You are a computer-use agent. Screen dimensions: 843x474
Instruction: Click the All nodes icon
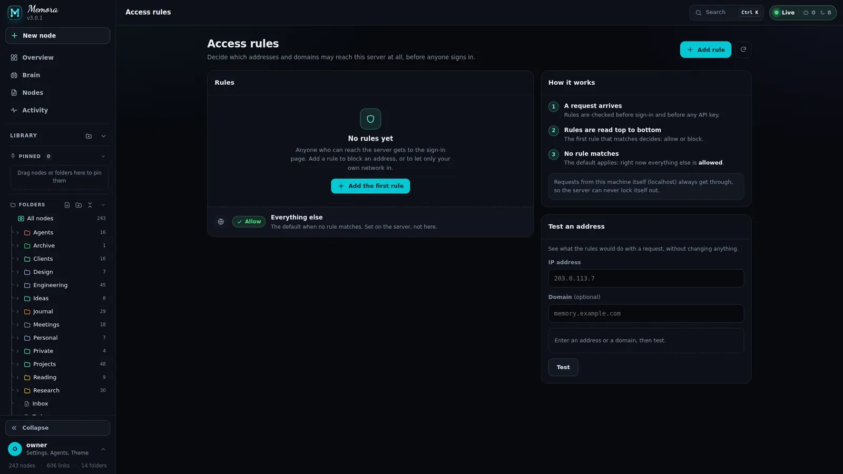[x=21, y=219]
